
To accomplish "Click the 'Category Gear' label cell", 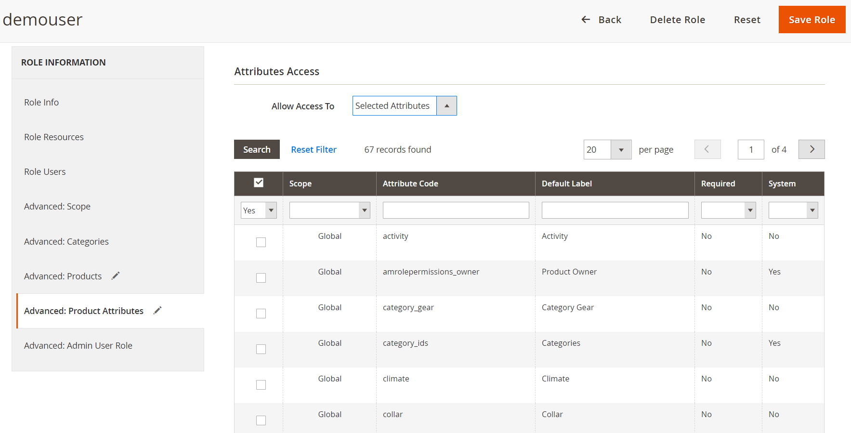I will (x=568, y=307).
